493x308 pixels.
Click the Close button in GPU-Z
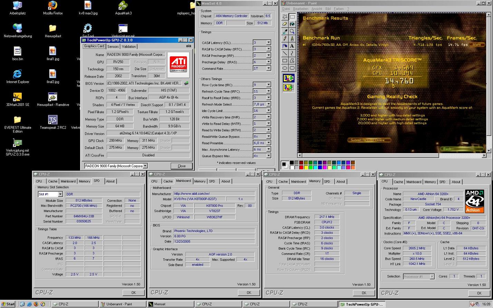click(182, 166)
